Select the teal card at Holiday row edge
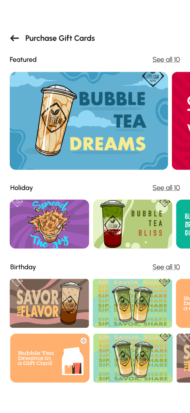 pyautogui.click(x=183, y=224)
